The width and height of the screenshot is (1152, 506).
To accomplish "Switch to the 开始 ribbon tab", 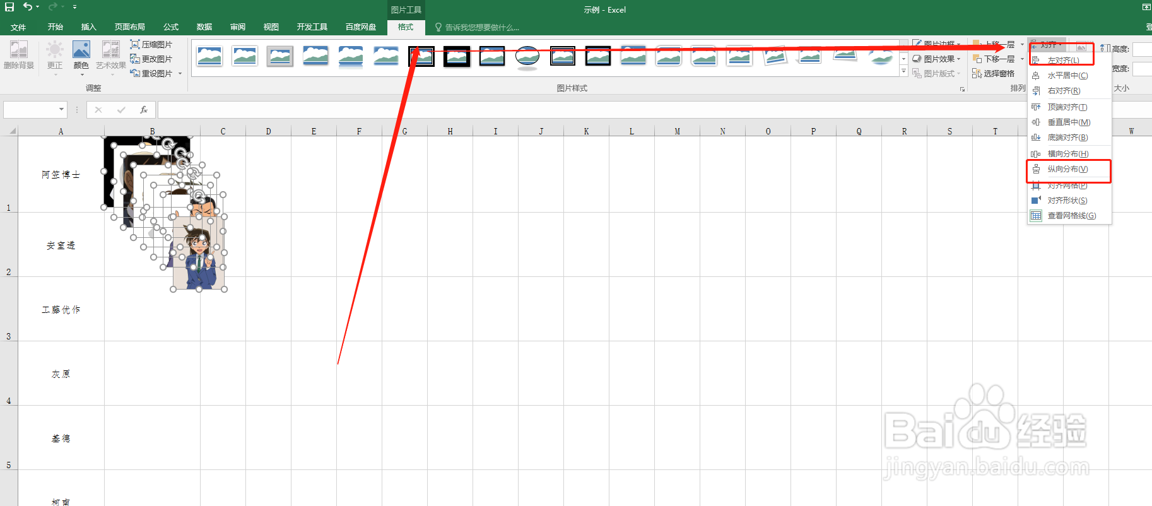I will [56, 27].
